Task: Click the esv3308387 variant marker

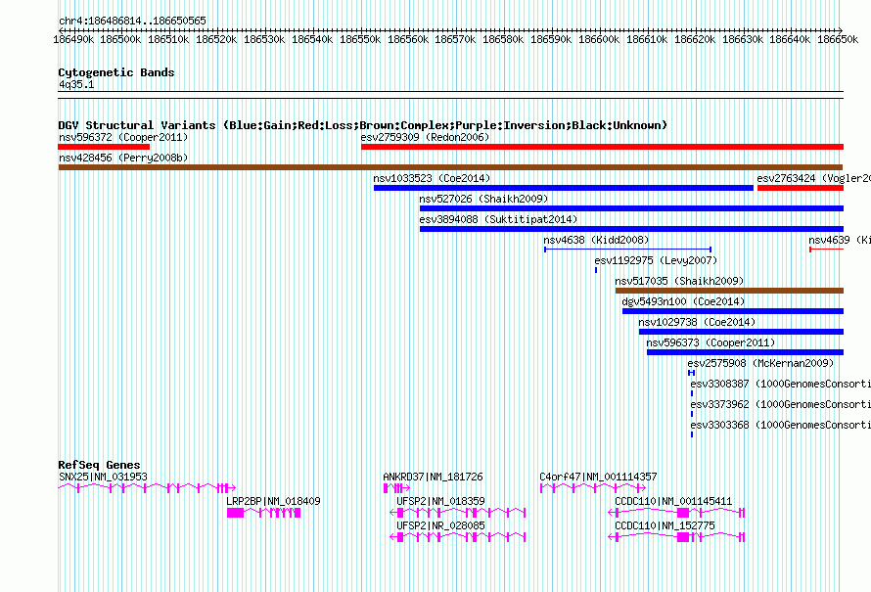Action: point(692,393)
